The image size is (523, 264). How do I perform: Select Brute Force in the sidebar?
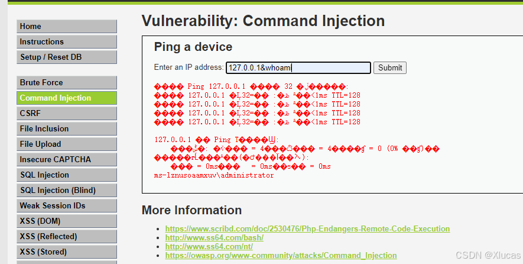[x=67, y=82]
